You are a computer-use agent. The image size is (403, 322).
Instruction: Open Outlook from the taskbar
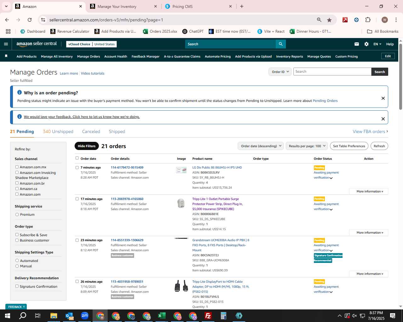69,316
